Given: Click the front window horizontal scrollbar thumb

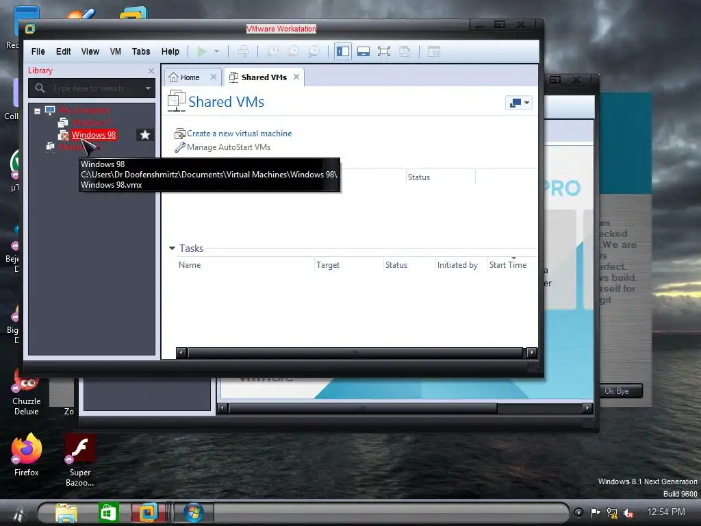Looking at the screenshot, I should 355,353.
